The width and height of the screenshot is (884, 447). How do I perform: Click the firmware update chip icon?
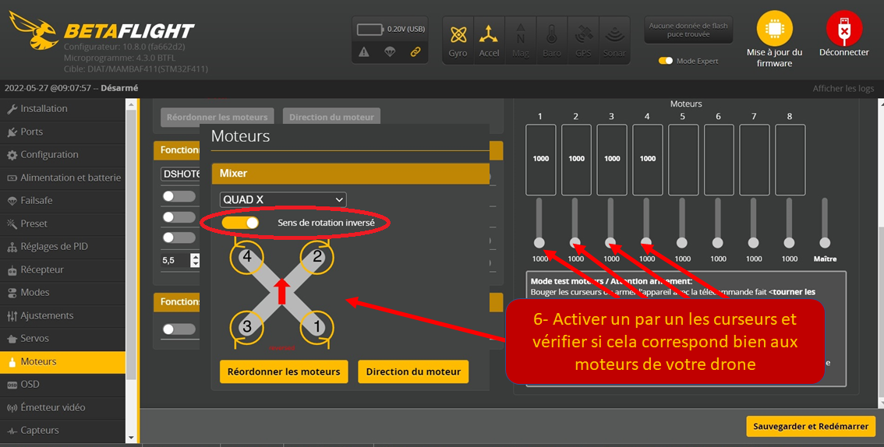click(774, 30)
